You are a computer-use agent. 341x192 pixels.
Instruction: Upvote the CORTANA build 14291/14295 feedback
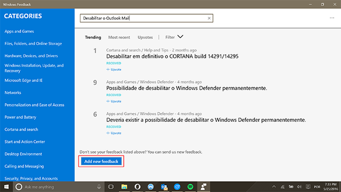click(x=114, y=70)
